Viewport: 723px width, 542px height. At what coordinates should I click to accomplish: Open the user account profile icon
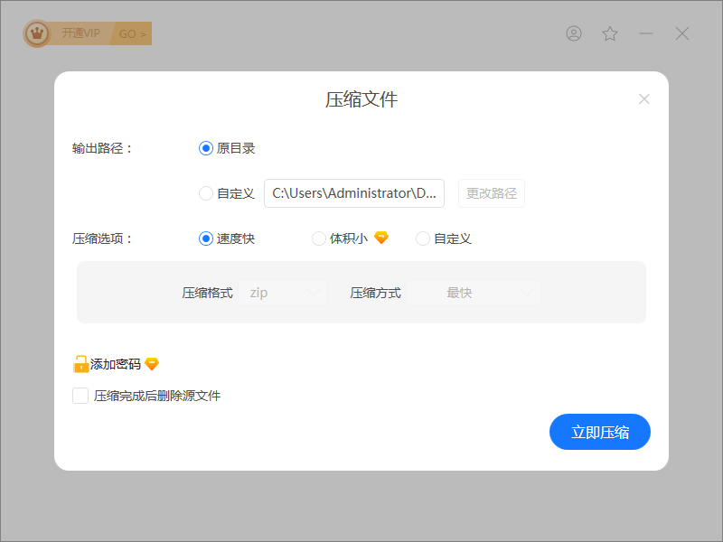pyautogui.click(x=574, y=33)
